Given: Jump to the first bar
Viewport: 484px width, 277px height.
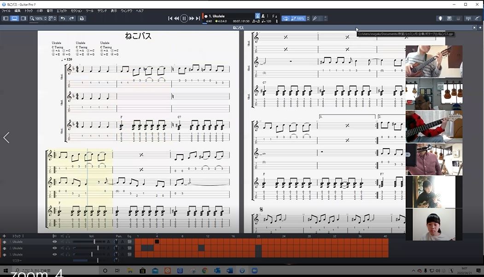Looking at the screenshot, I should pyautogui.click(x=170, y=18).
